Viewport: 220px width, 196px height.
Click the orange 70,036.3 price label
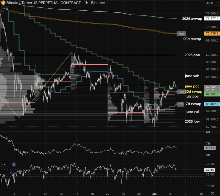[212, 33]
